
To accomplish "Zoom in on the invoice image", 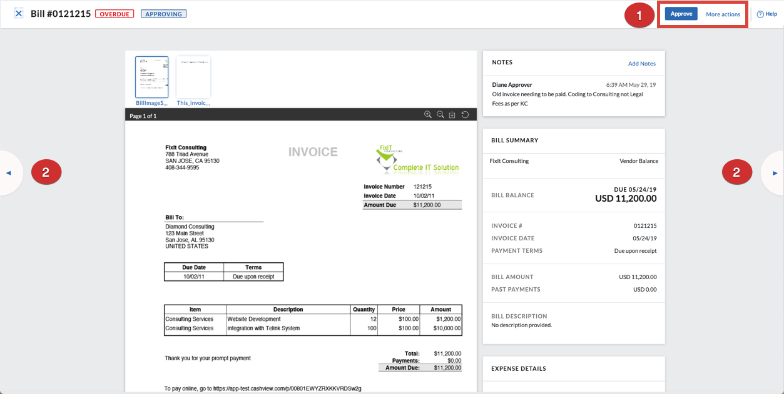I will coord(428,115).
